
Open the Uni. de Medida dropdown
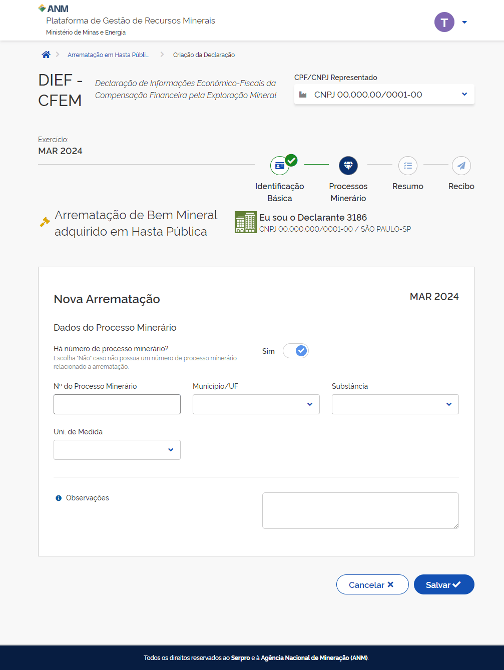coord(117,450)
